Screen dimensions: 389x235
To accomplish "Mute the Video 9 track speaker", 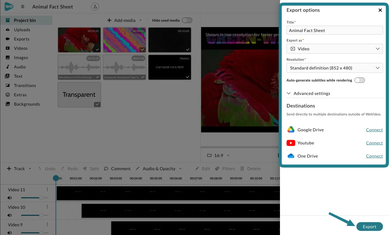I will [10, 233].
